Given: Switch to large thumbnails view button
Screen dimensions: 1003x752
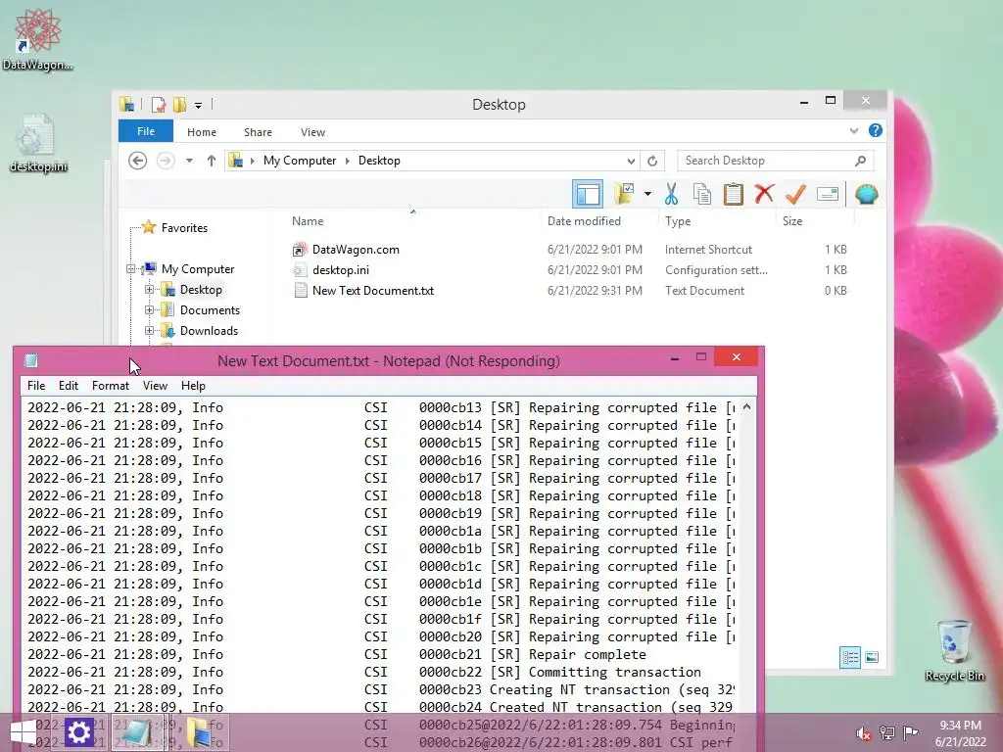Looking at the screenshot, I should pyautogui.click(x=871, y=657).
